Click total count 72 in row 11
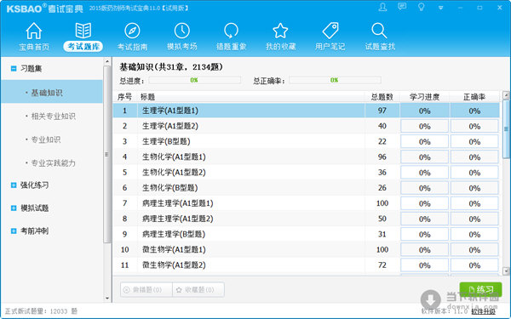 [382, 265]
